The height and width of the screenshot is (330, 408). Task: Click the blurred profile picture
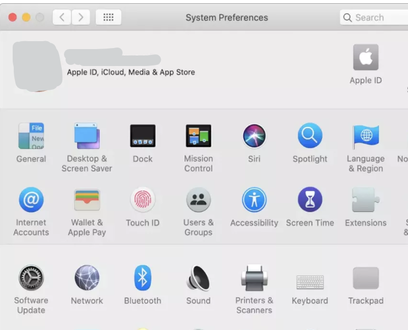click(x=37, y=66)
